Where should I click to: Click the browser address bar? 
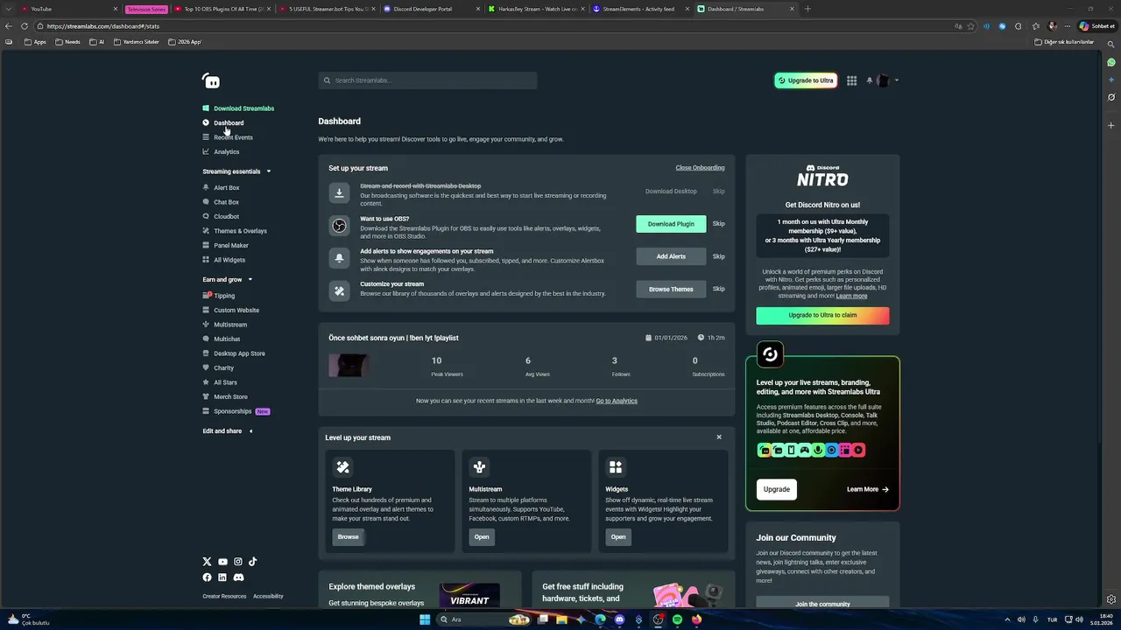[x=504, y=26]
